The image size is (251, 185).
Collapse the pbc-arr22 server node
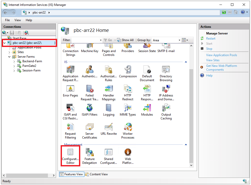click(x=5, y=43)
